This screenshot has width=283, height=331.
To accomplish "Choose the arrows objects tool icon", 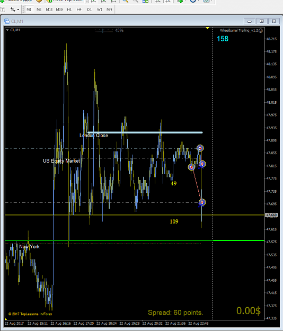I will [x=13, y=10].
